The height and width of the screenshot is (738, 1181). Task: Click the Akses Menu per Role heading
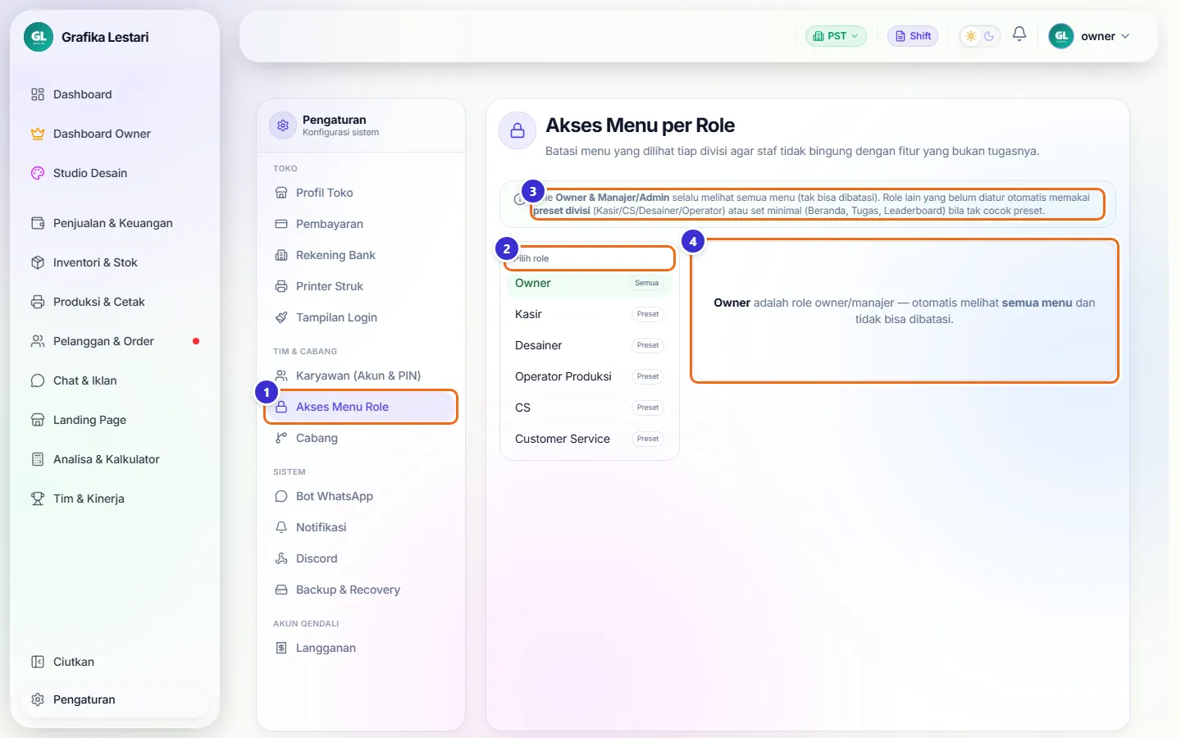640,125
